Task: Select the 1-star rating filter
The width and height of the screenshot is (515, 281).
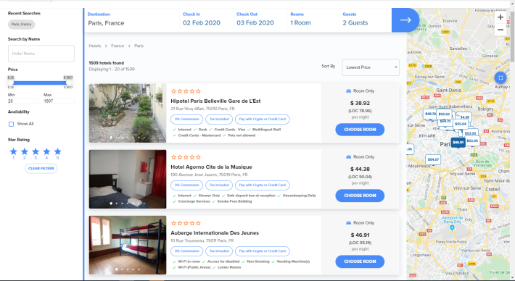Action: (x=14, y=151)
